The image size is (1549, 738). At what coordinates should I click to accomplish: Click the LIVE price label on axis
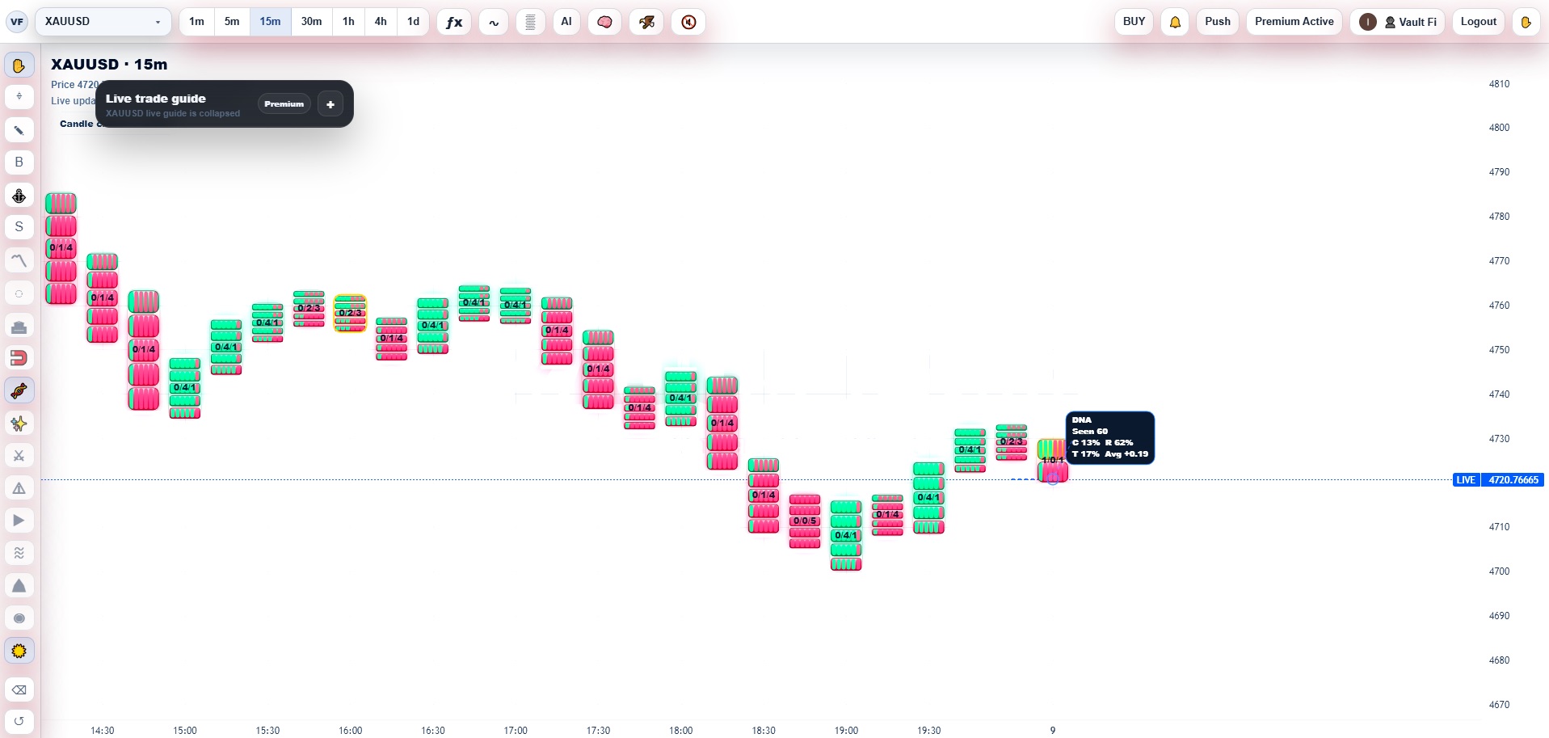1465,480
